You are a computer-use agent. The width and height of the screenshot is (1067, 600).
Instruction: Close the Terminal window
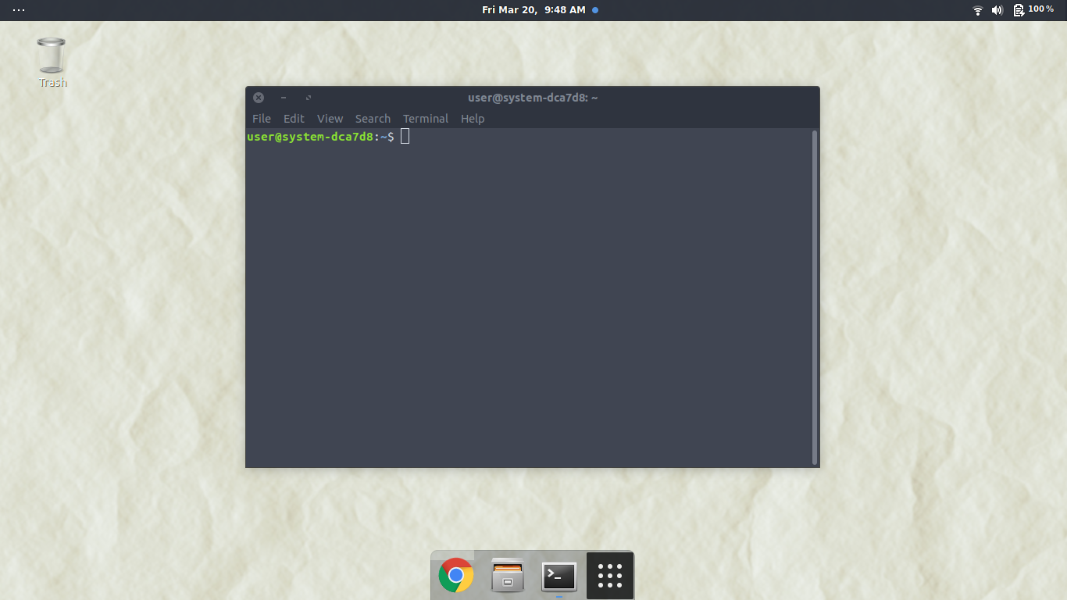pyautogui.click(x=259, y=98)
